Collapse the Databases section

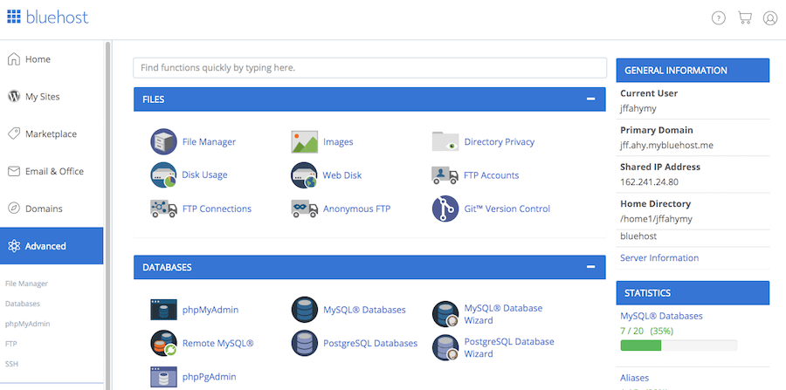pos(591,267)
